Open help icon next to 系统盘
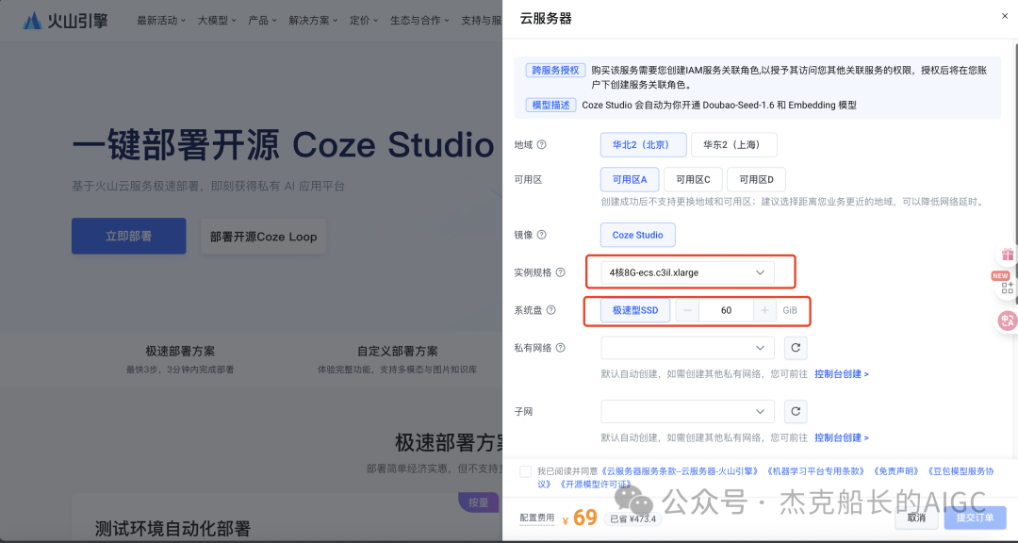 551,310
